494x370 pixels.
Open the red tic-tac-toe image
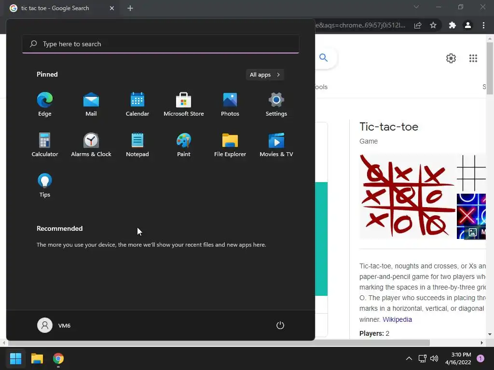(x=407, y=196)
